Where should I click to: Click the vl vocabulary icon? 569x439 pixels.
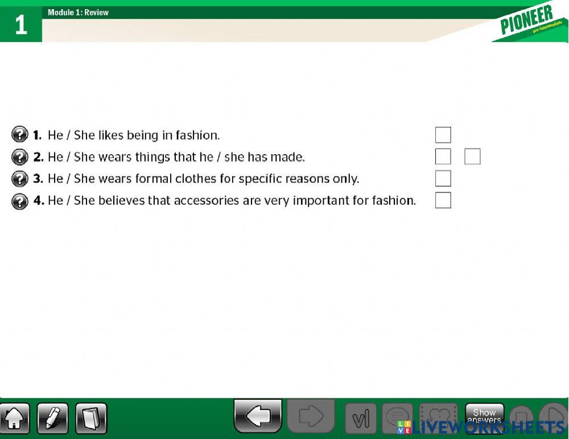[361, 419]
